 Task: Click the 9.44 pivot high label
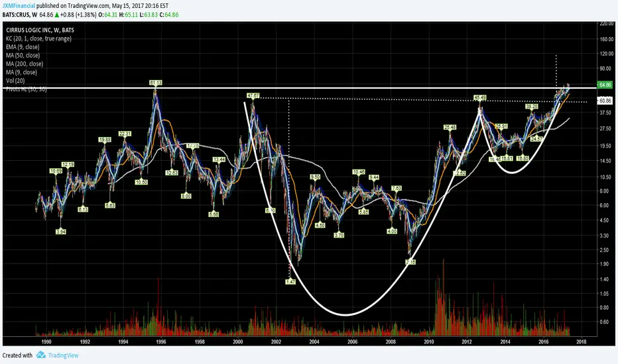[x=373, y=177]
